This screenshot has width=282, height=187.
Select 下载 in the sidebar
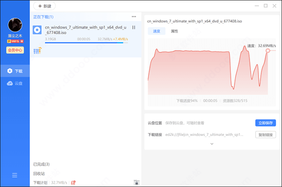15,71
